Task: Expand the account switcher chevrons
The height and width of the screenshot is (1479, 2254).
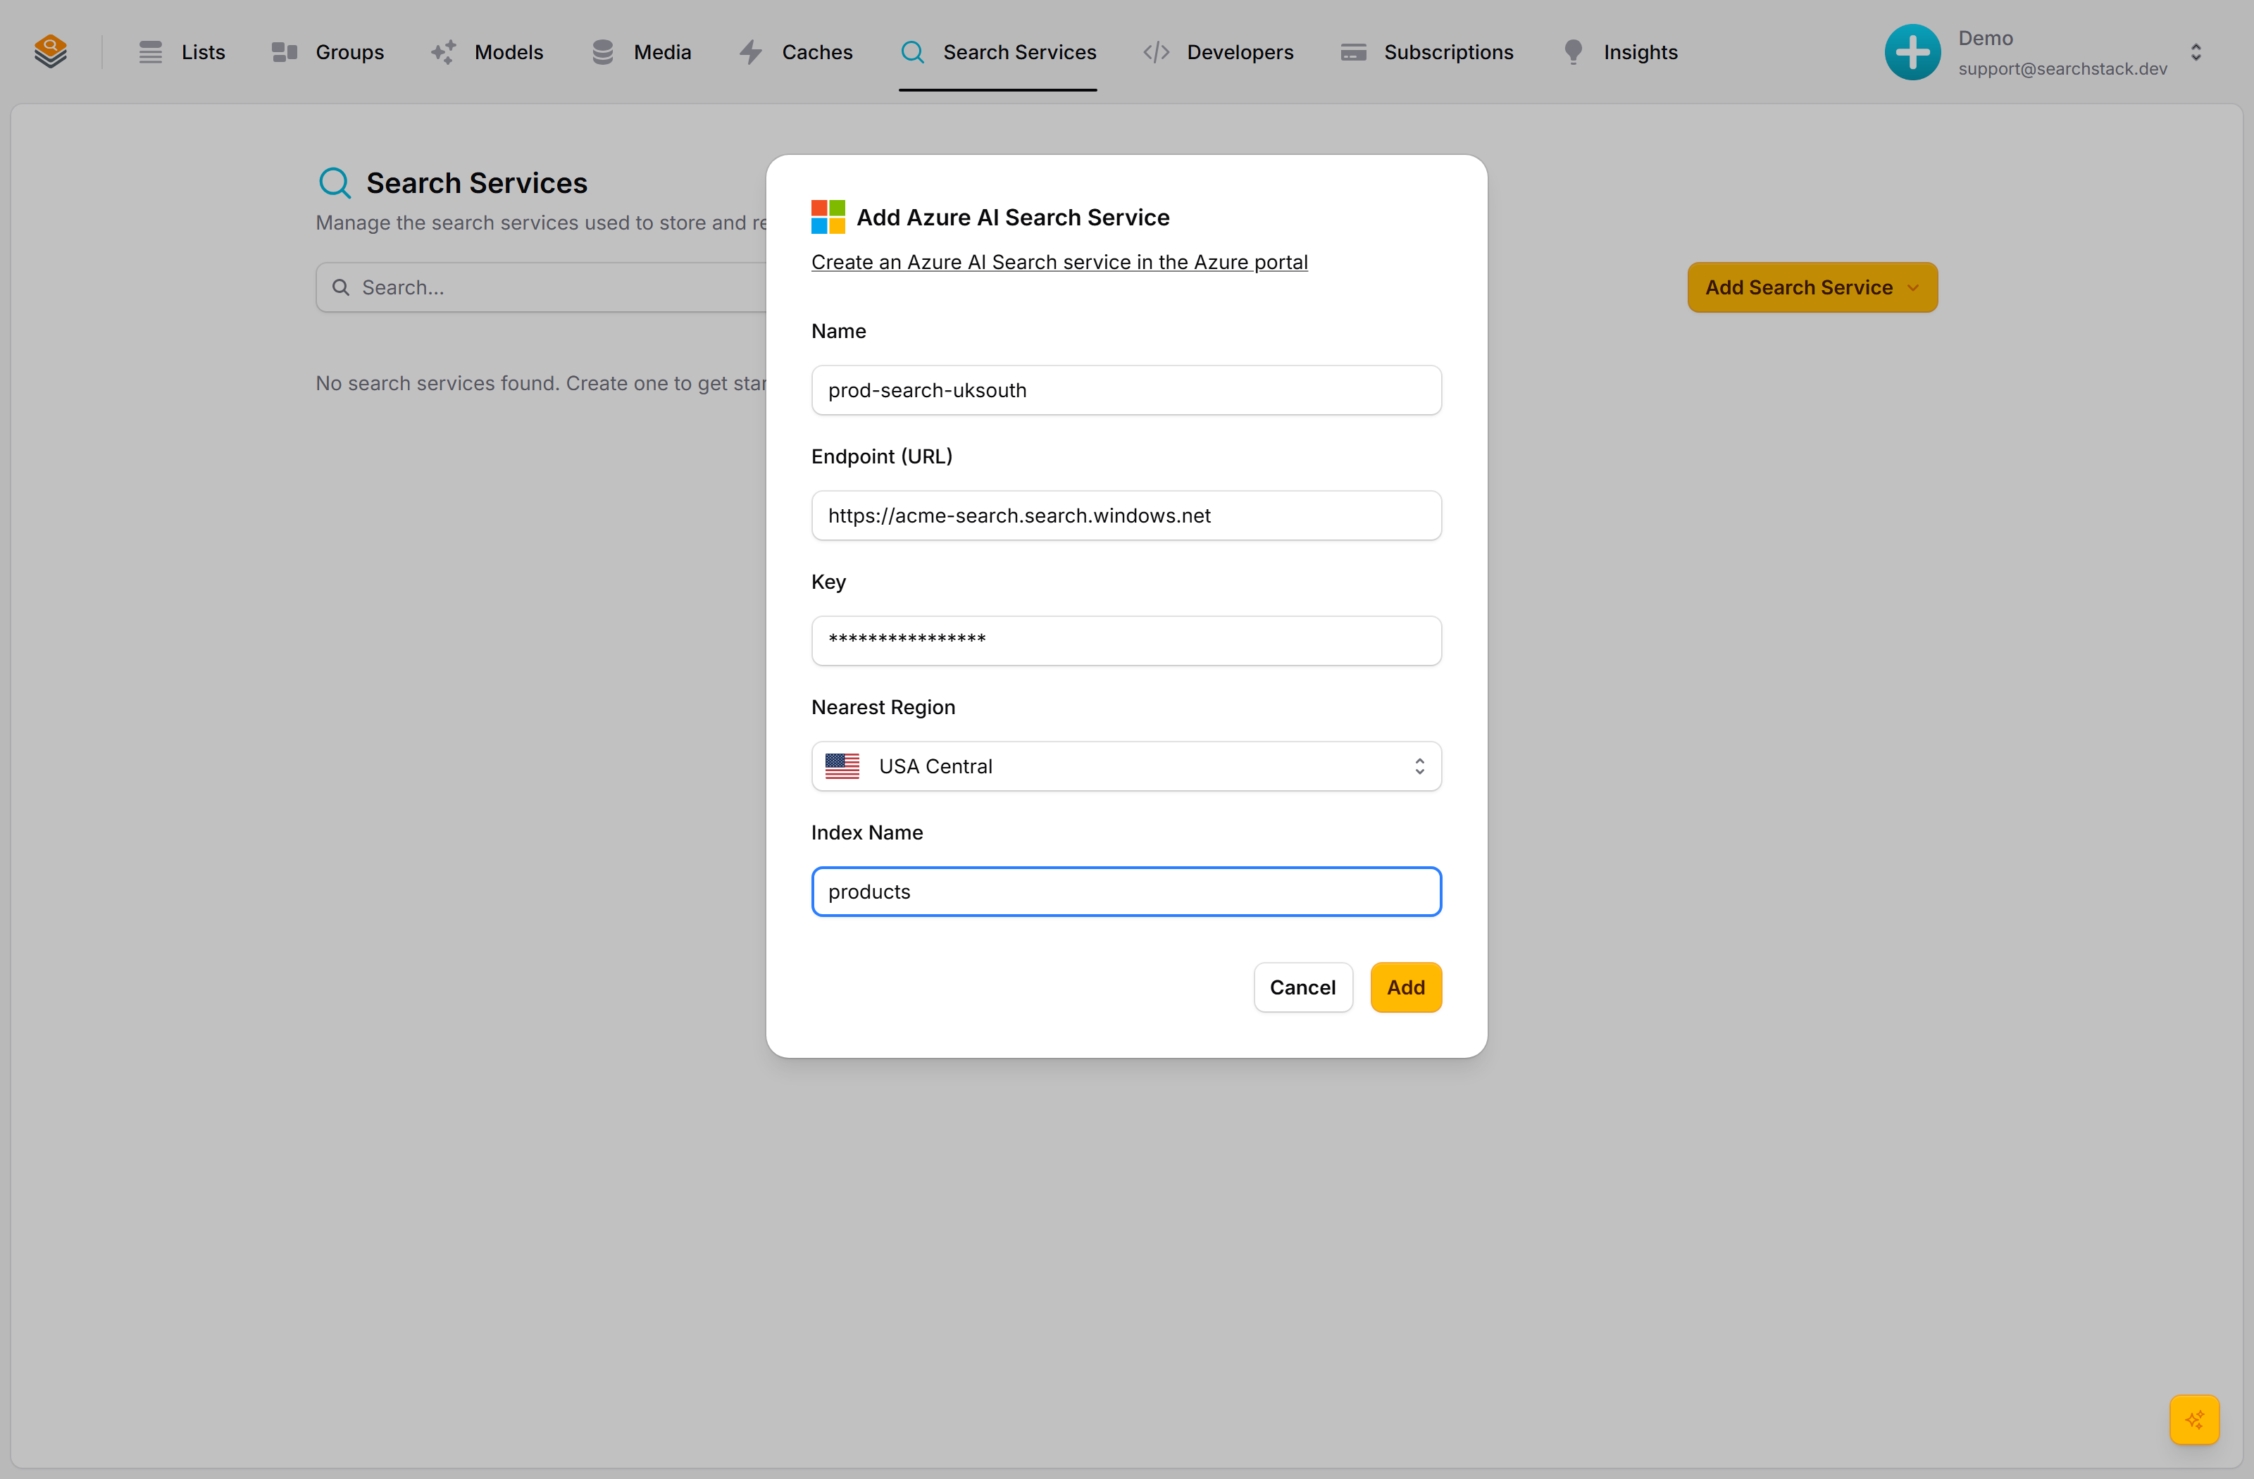Action: coord(2196,52)
